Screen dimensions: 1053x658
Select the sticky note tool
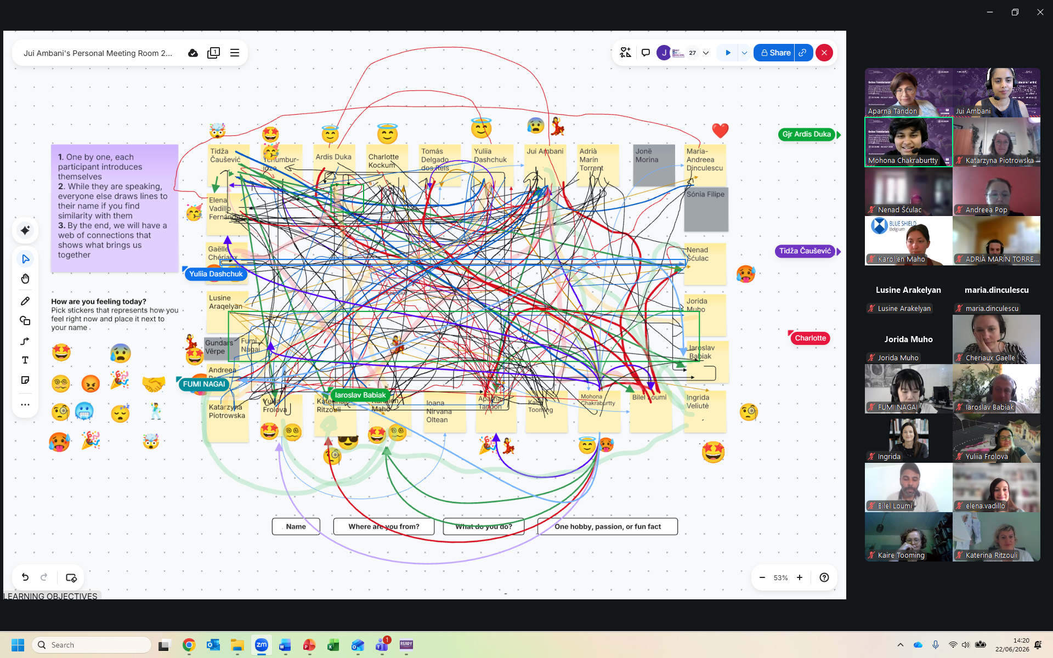click(25, 380)
